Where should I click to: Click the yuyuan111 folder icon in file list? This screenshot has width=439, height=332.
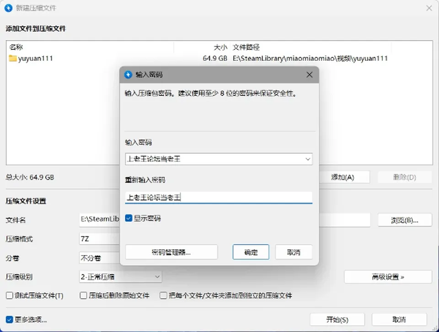pos(13,58)
